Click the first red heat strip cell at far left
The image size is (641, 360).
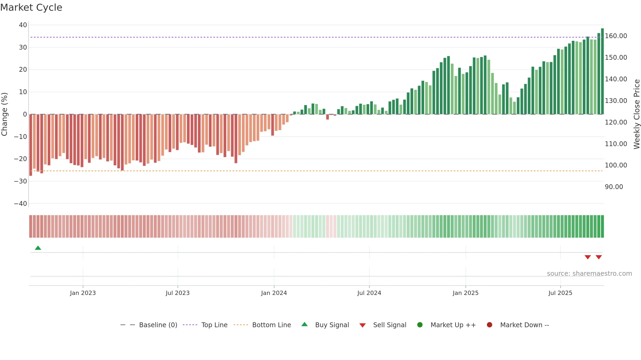point(31,226)
